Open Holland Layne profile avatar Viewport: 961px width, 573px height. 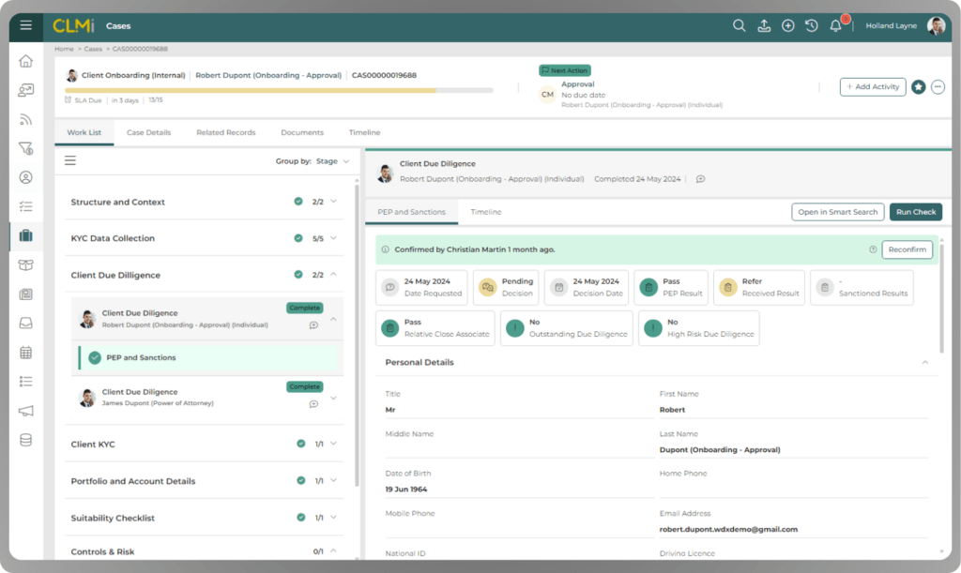tap(936, 25)
